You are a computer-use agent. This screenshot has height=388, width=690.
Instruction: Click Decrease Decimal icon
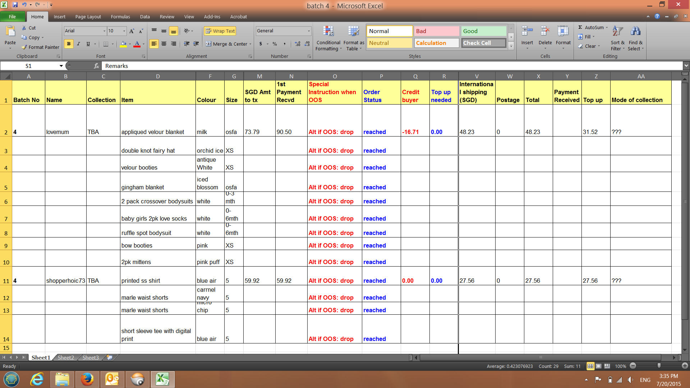click(x=307, y=44)
